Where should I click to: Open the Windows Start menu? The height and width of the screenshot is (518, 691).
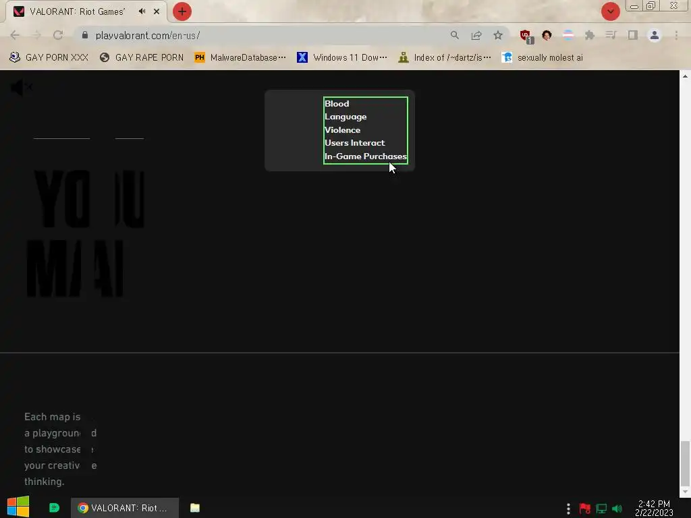coord(18,507)
